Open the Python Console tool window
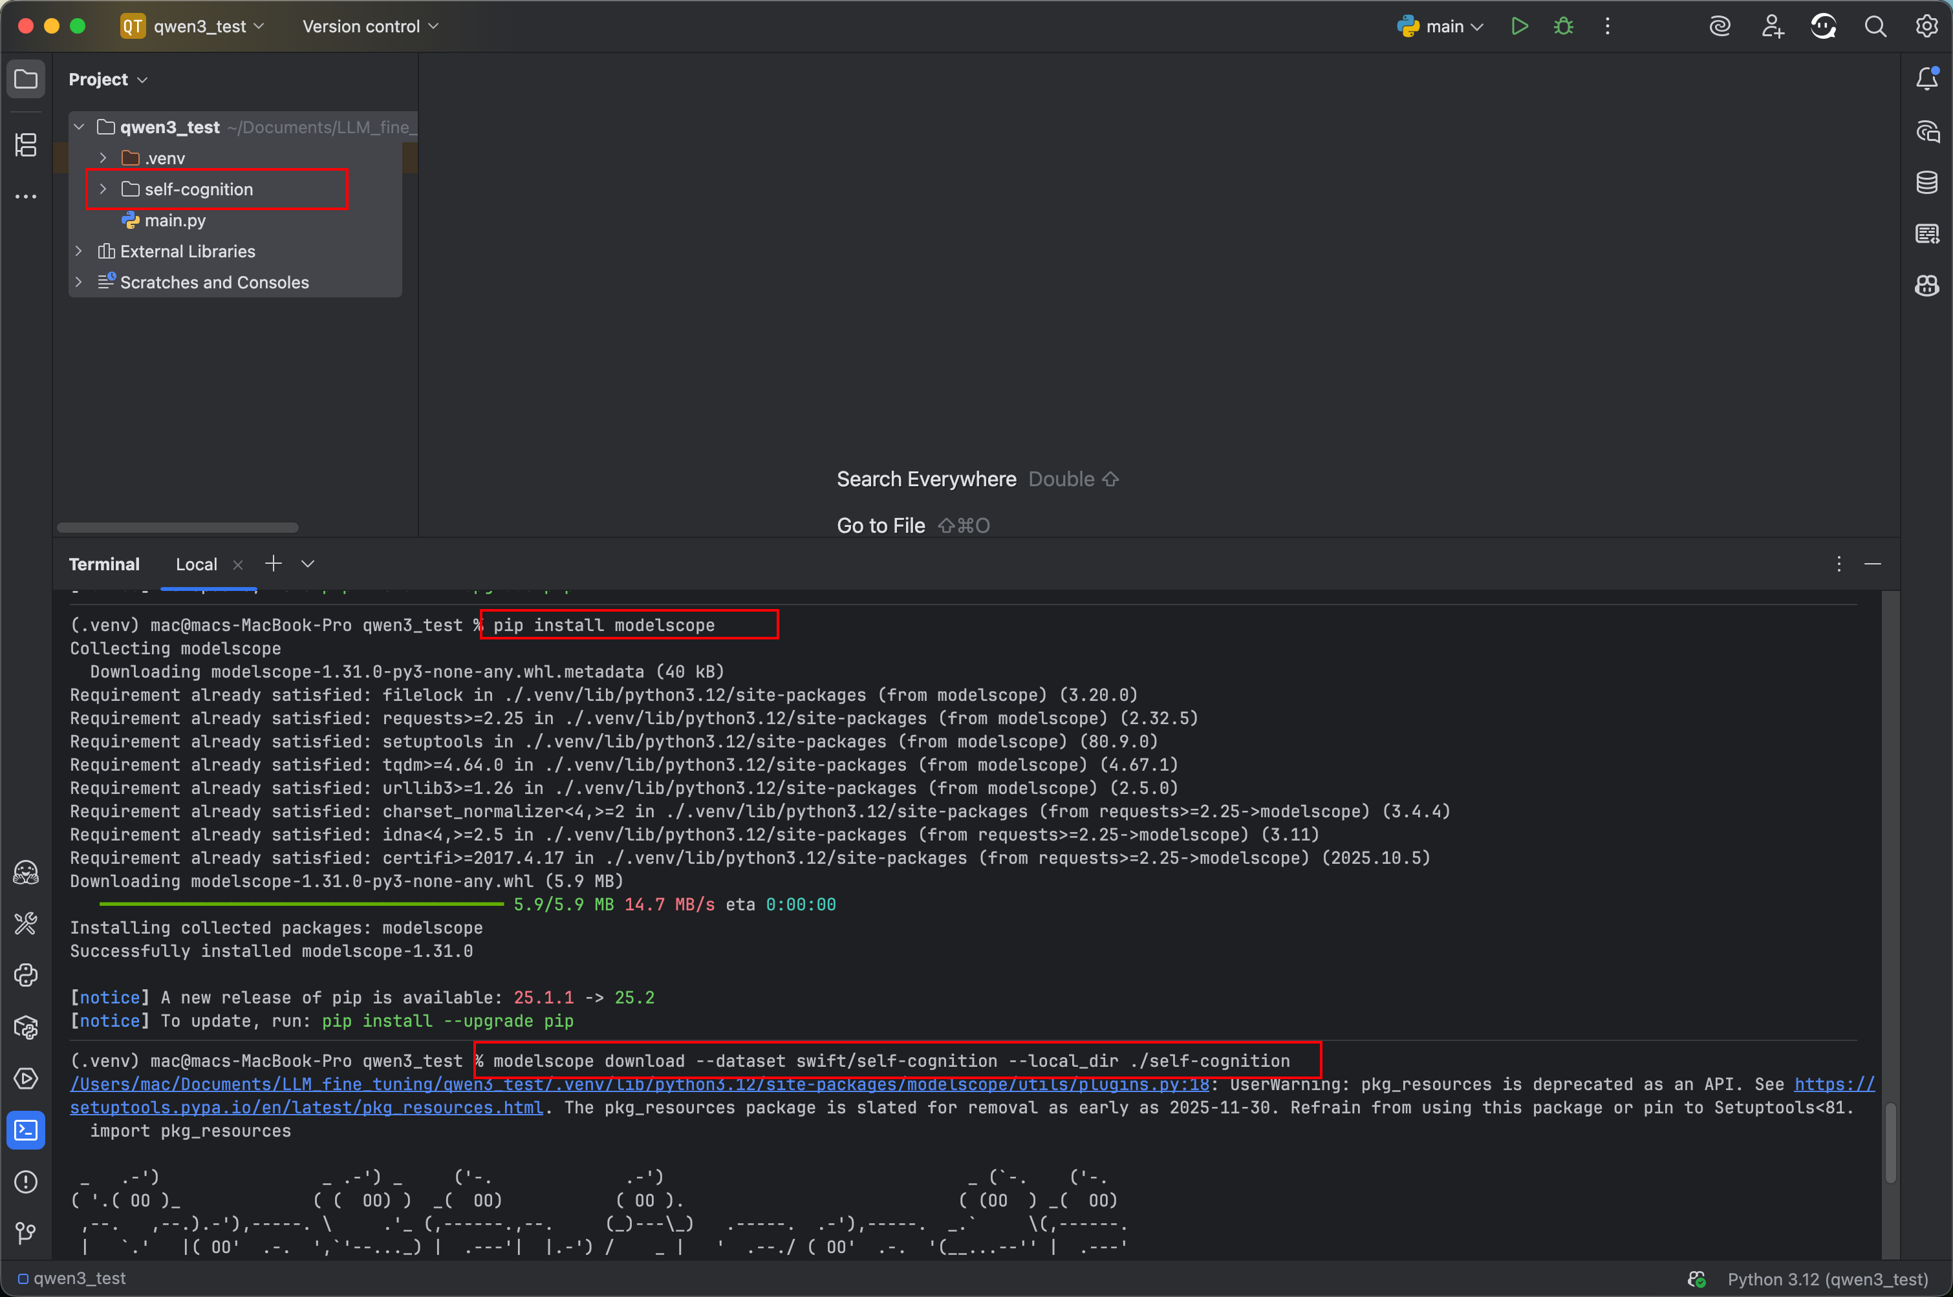Viewport: 1953px width, 1297px height. [26, 975]
